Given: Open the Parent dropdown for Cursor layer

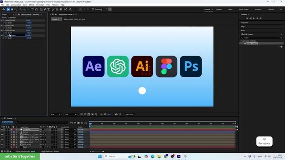Looking at the screenshot, I should (x=70, y=132).
